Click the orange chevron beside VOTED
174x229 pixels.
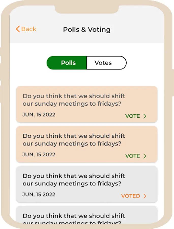[x=145, y=196]
